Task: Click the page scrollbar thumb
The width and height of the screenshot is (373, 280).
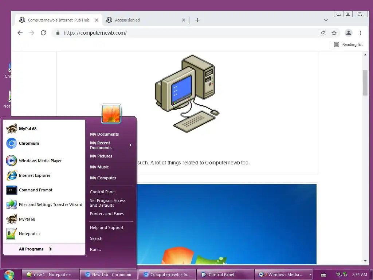Action: [365, 83]
